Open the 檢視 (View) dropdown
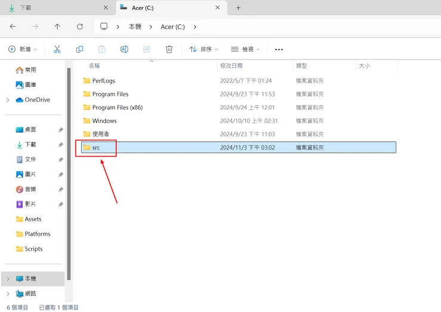Screen dimensions: 441x312 point(245,49)
